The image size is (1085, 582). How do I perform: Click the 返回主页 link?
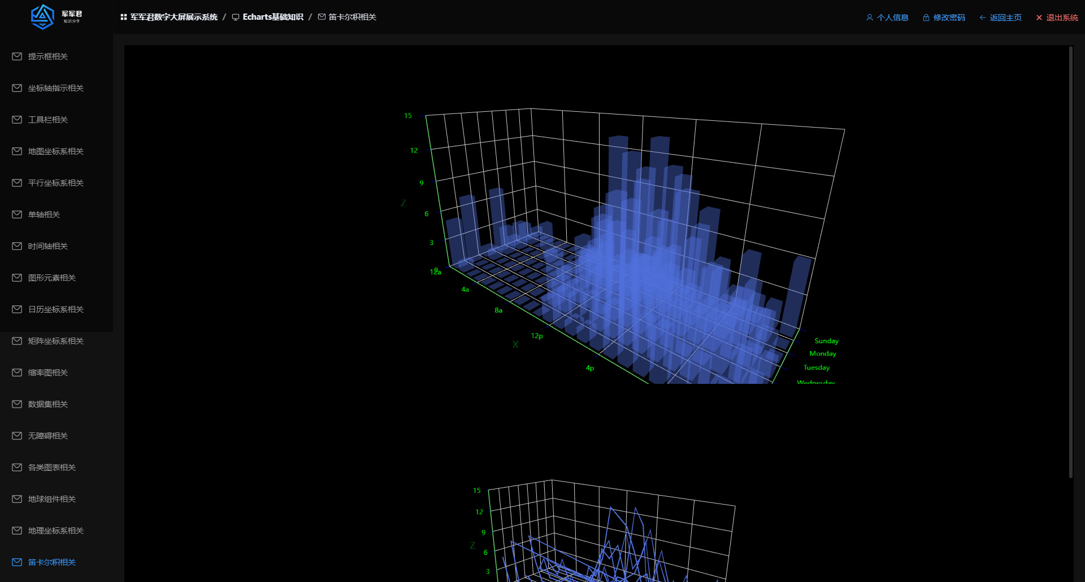click(x=1005, y=17)
